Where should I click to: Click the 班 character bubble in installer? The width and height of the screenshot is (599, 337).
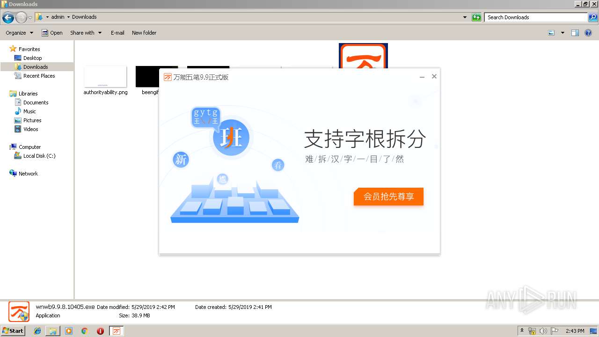click(231, 138)
